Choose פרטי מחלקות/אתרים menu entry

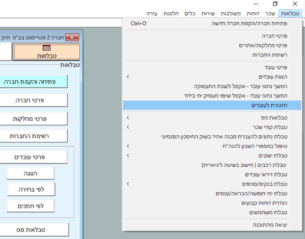coord(212,45)
